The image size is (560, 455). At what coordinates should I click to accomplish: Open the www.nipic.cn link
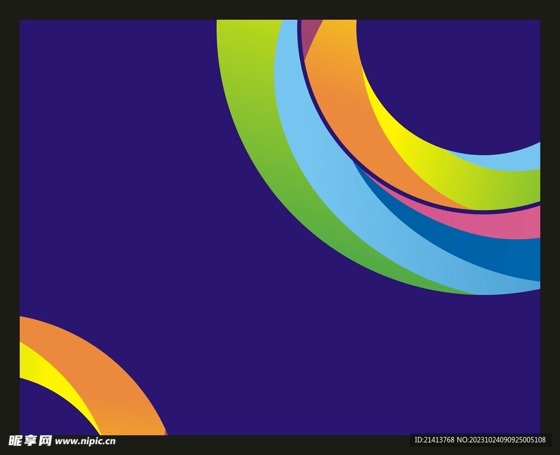click(x=85, y=441)
